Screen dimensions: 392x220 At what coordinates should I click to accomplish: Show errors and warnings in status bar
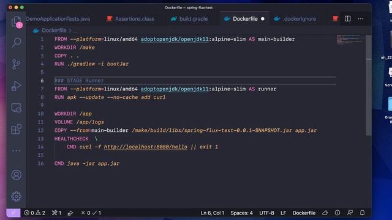click(x=34, y=213)
